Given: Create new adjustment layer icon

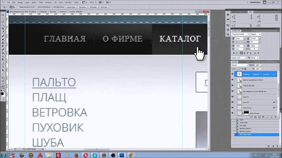Looking at the screenshot, I should pyautogui.click(x=263, y=117).
